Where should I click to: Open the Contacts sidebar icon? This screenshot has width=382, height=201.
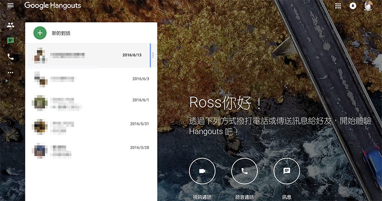[11, 25]
